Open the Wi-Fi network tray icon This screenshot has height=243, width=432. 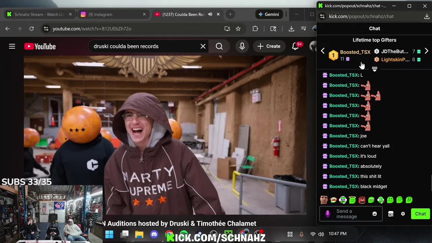coord(313,234)
